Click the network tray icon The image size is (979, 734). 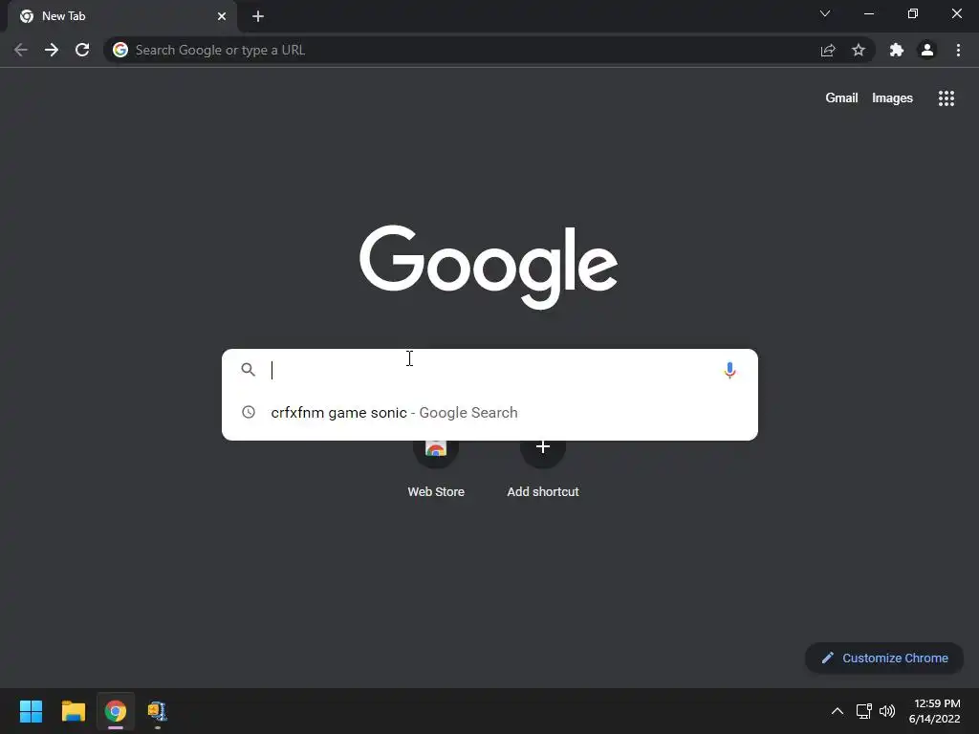[x=863, y=711]
